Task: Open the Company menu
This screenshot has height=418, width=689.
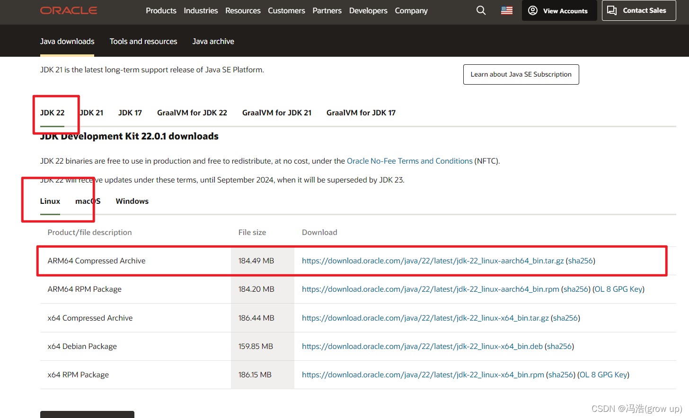Action: click(411, 10)
